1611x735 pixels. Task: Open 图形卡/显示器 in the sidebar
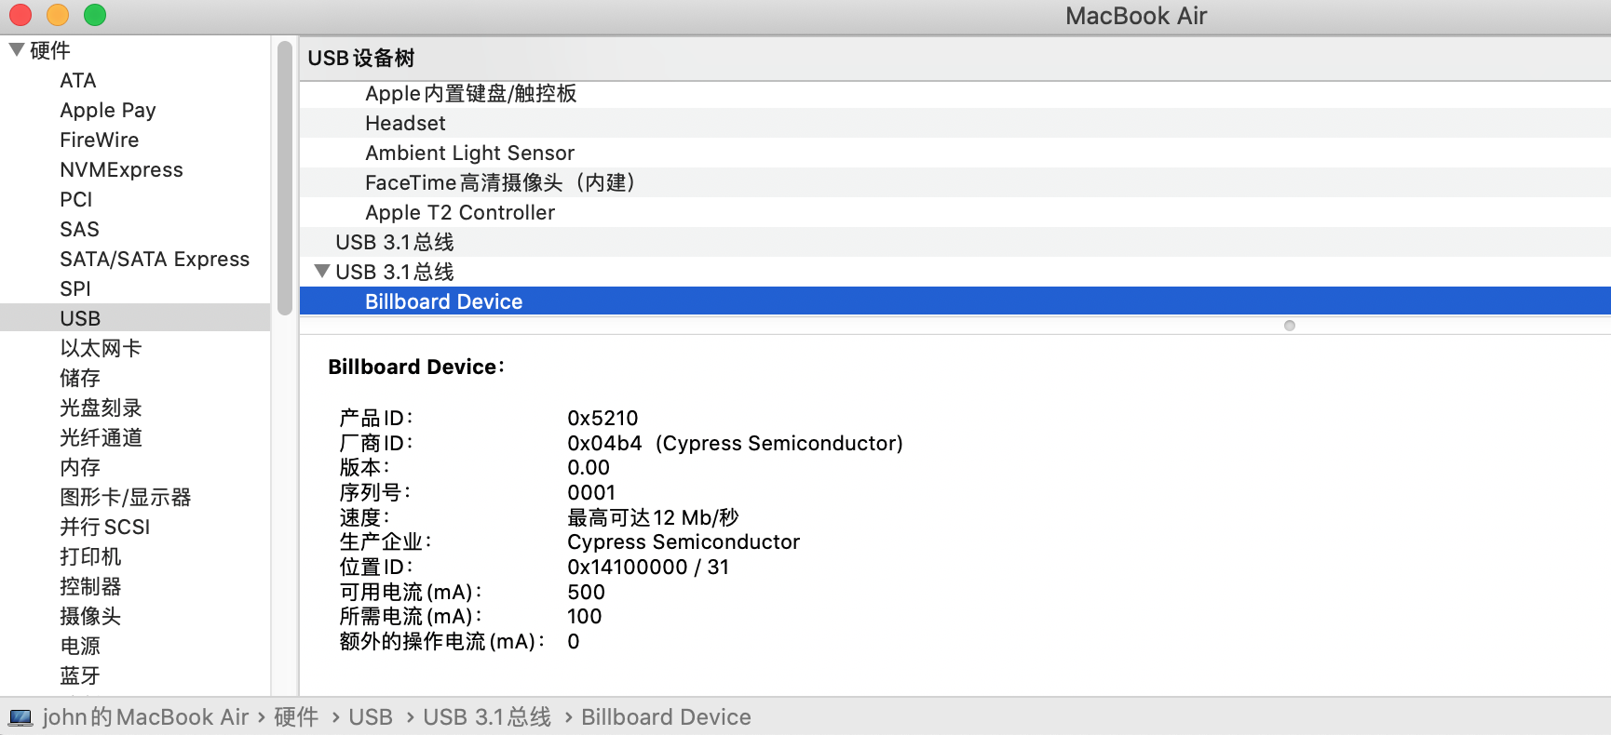[126, 497]
